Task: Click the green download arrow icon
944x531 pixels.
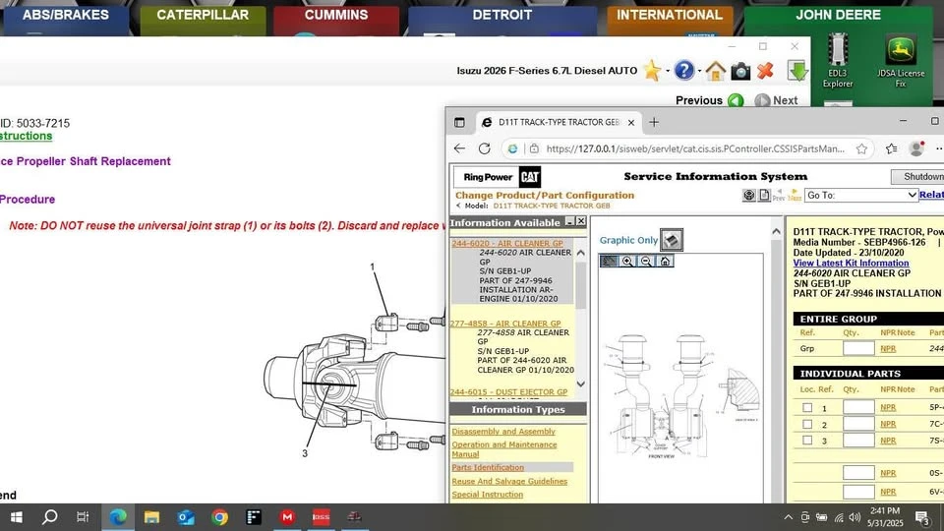Action: [x=797, y=71]
